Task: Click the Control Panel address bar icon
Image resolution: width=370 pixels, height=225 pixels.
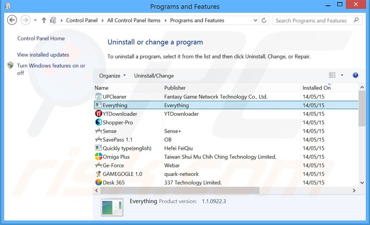Action: pyautogui.click(x=53, y=20)
